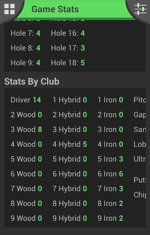The image size is (150, 235).
Task: Tap the Game Stats header tab
Action: (x=55, y=9)
